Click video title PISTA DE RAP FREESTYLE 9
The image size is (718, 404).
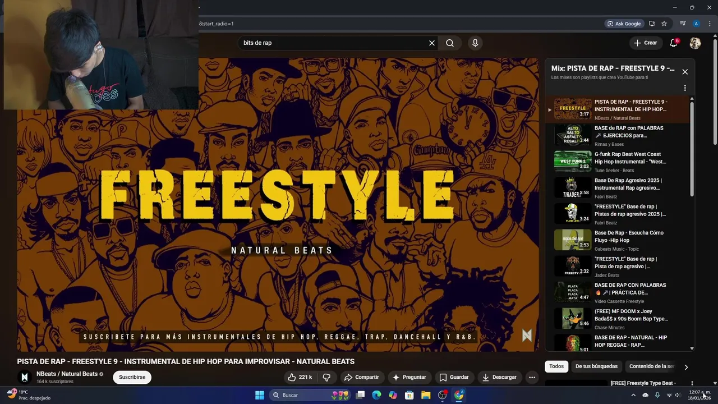(x=186, y=361)
